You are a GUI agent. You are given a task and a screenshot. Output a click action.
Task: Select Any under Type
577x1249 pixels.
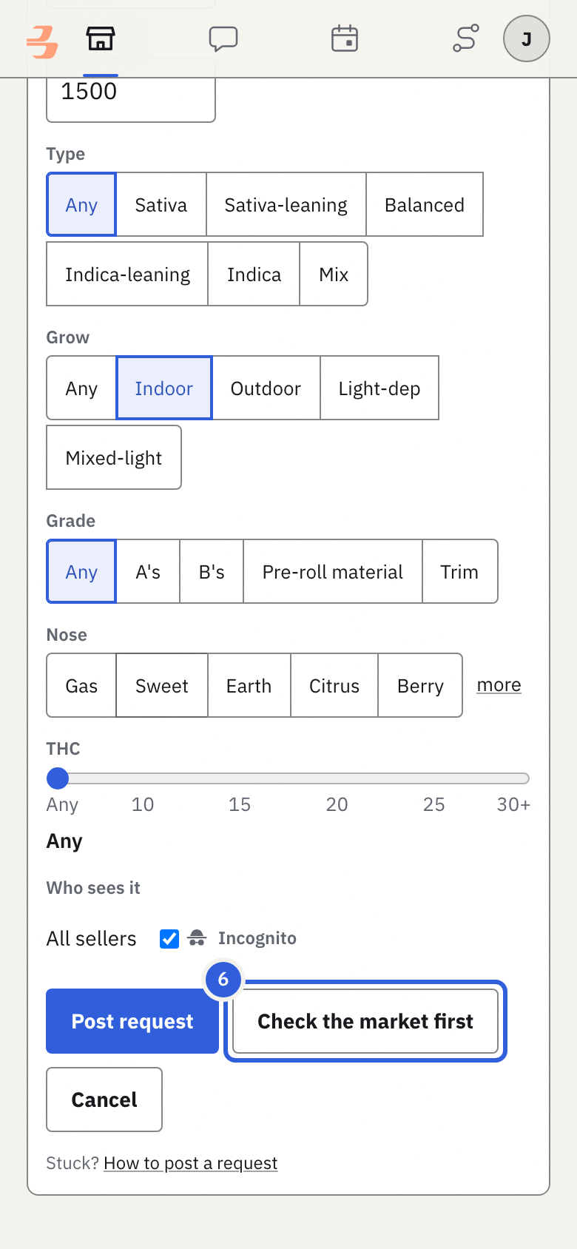[81, 205]
